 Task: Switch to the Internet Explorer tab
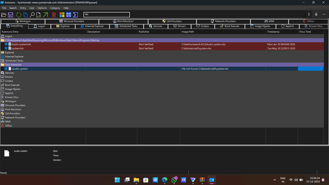92,26
